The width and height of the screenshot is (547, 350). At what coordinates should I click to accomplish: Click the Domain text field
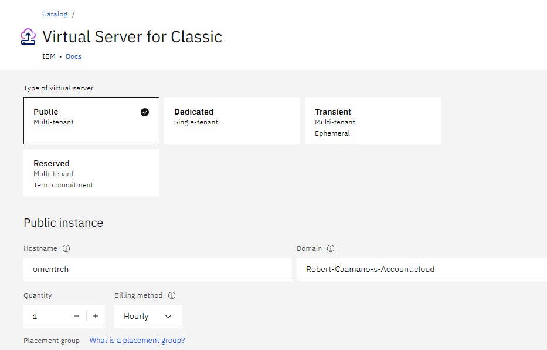point(421,270)
